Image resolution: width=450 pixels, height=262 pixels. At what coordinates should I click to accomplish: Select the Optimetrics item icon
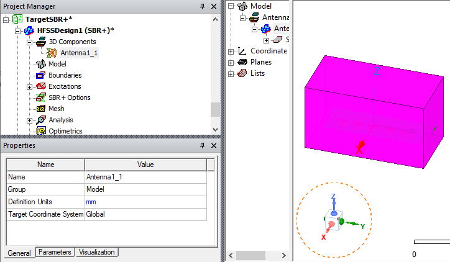click(41, 131)
